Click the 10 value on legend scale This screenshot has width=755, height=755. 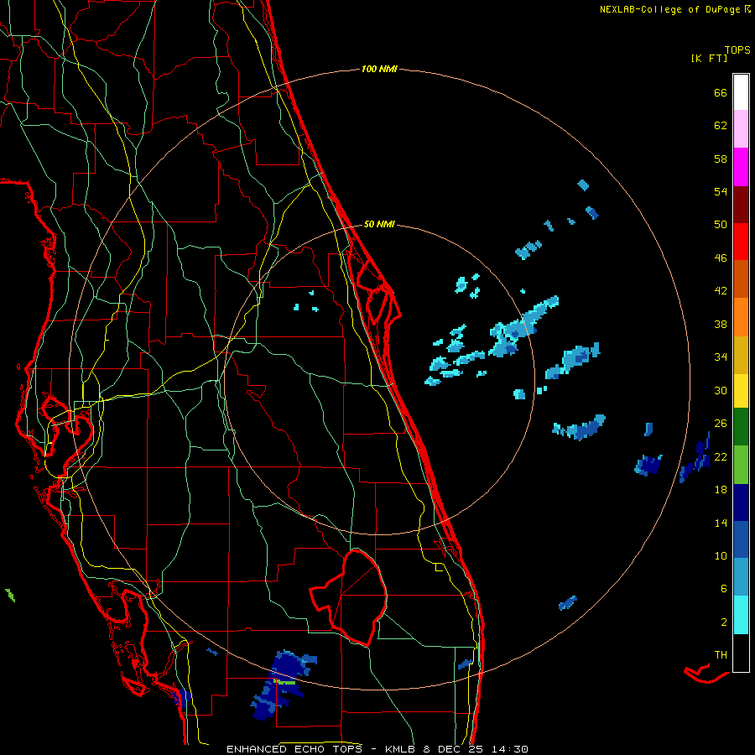point(721,556)
